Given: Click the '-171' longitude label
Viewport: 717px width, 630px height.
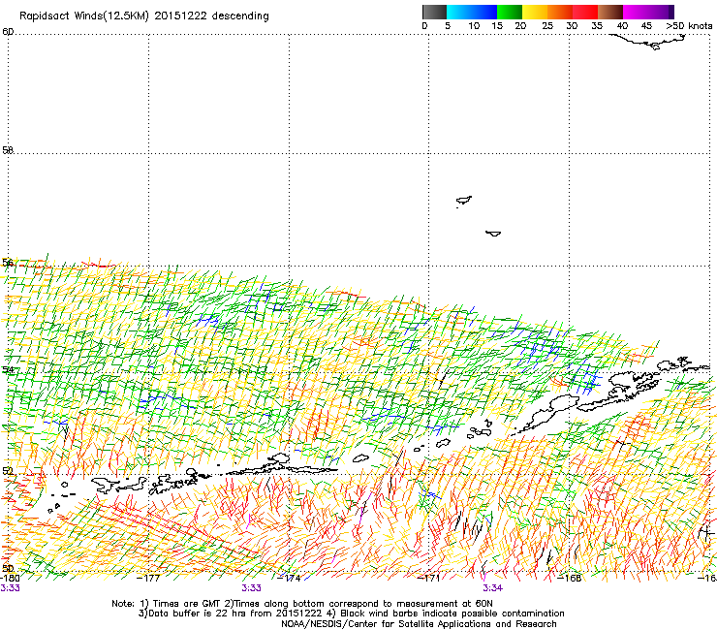Looking at the screenshot, I should click(x=429, y=579).
